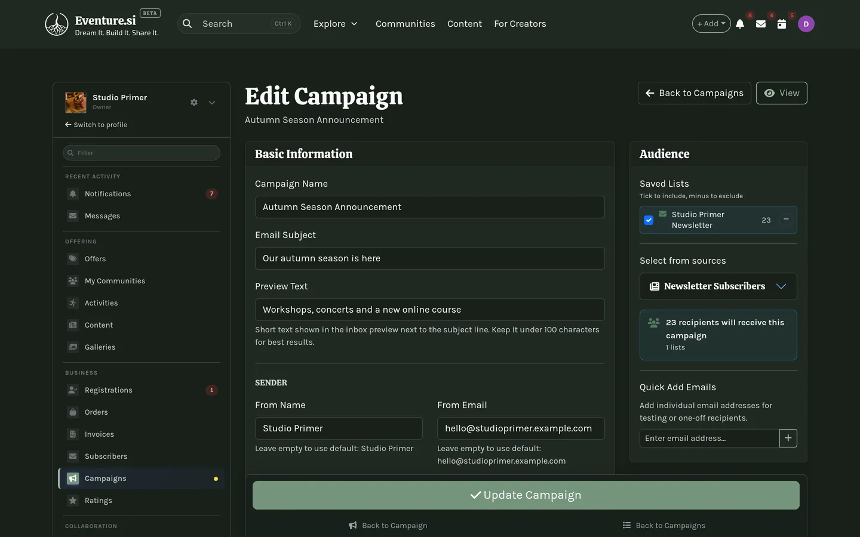860x537 pixels.
Task: Click the Enter email address field
Action: pyautogui.click(x=709, y=438)
